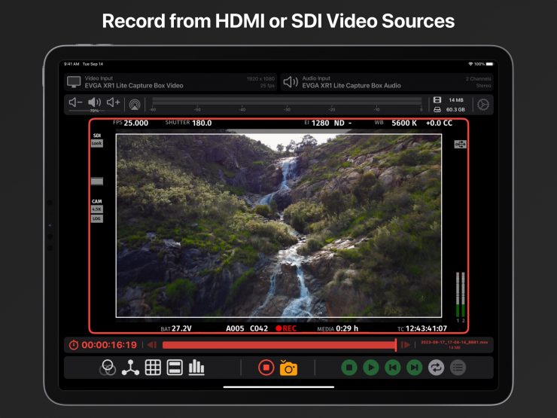Skip to previous clip button
The width and height of the screenshot is (557, 418).
[x=392, y=368]
